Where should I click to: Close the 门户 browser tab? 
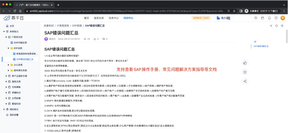tap(52, 5)
